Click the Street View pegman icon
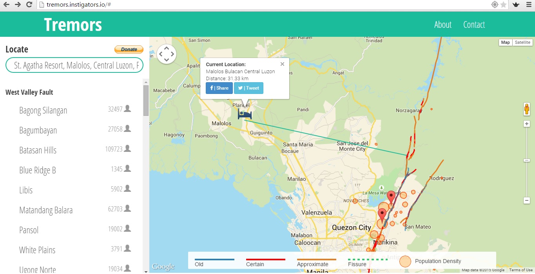Screen dimensions: 535x274 [x=527, y=109]
